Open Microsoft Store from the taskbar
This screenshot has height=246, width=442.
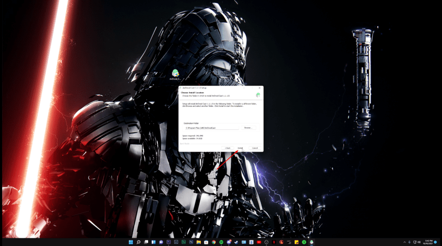[206, 242]
